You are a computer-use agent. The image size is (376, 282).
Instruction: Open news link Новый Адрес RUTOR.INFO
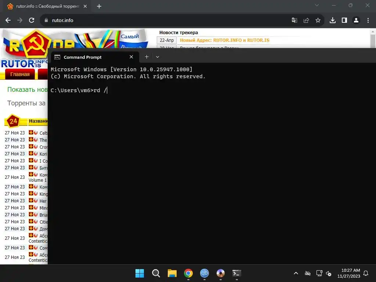pyautogui.click(x=225, y=40)
